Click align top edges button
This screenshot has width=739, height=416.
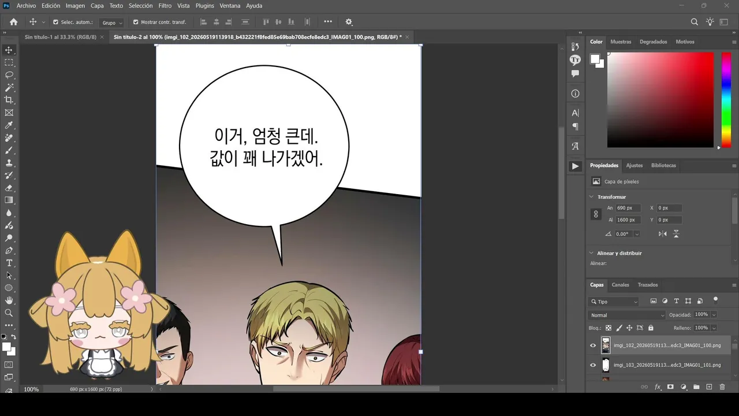tap(266, 22)
